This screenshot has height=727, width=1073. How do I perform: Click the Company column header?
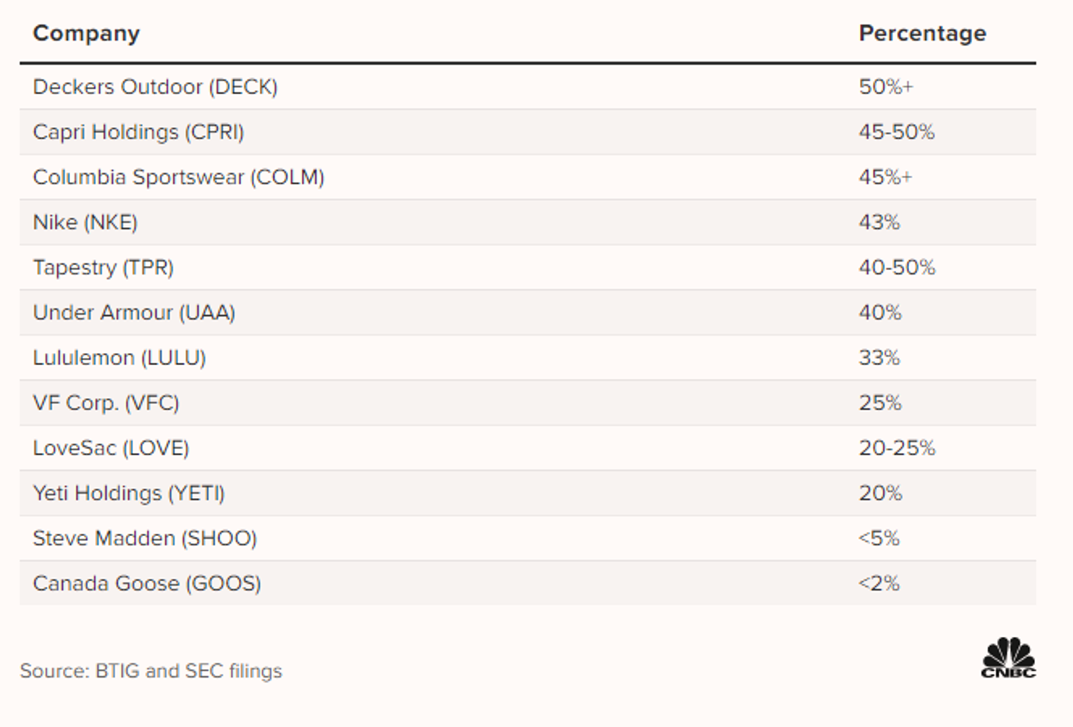87,34
